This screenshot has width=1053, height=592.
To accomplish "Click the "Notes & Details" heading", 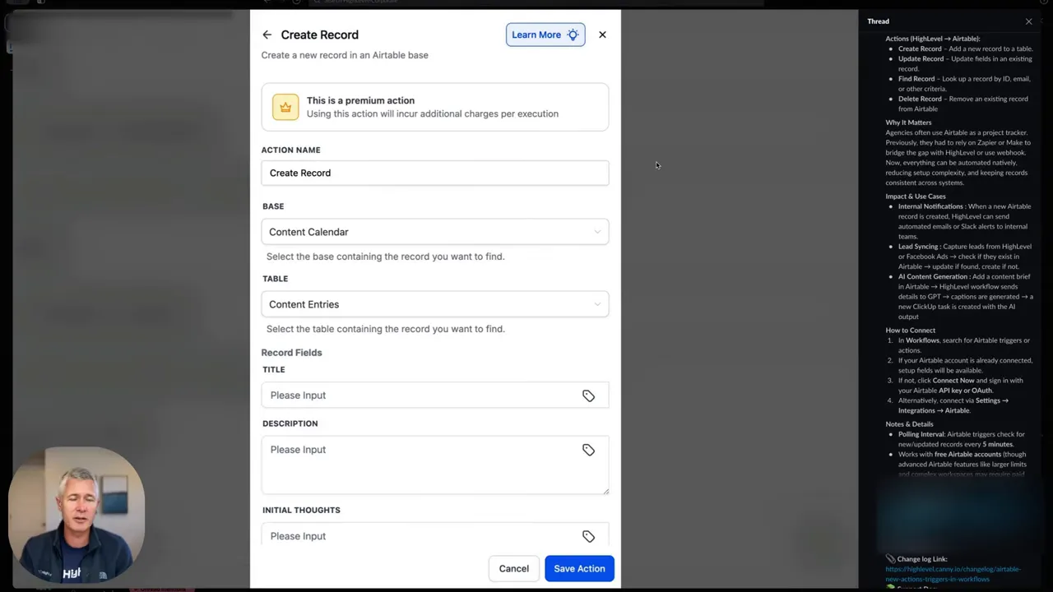I will 909,424.
